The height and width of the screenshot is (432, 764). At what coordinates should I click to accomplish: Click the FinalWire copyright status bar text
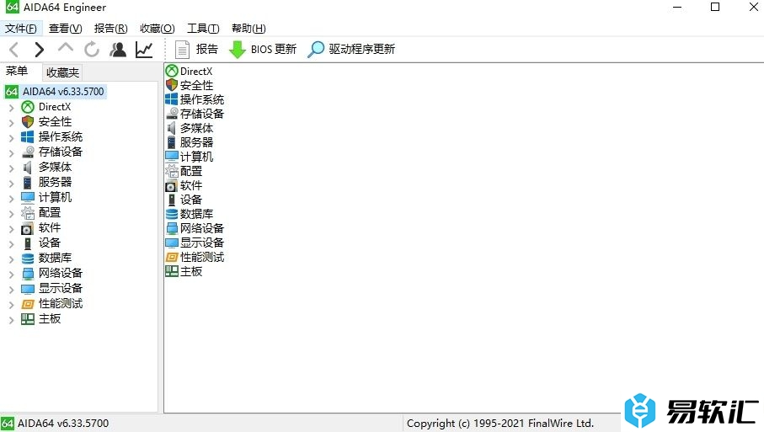pos(500,424)
